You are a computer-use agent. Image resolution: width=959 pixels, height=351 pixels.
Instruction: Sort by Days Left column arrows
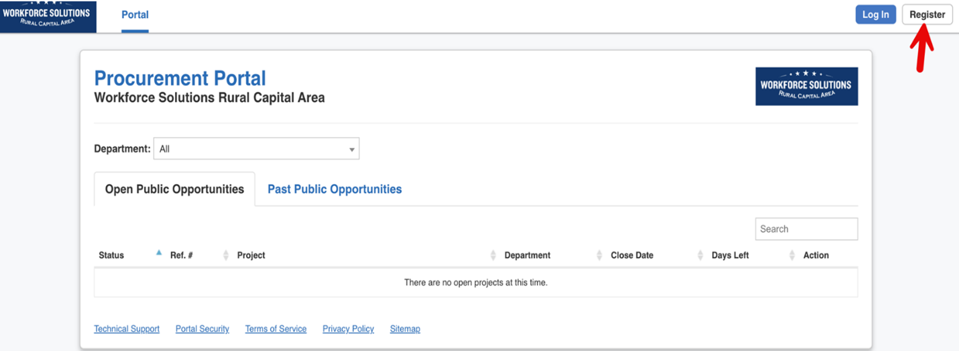tap(792, 255)
